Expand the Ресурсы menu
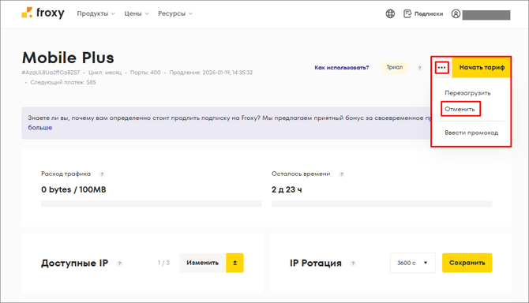This screenshot has width=529, height=303. click(x=175, y=13)
